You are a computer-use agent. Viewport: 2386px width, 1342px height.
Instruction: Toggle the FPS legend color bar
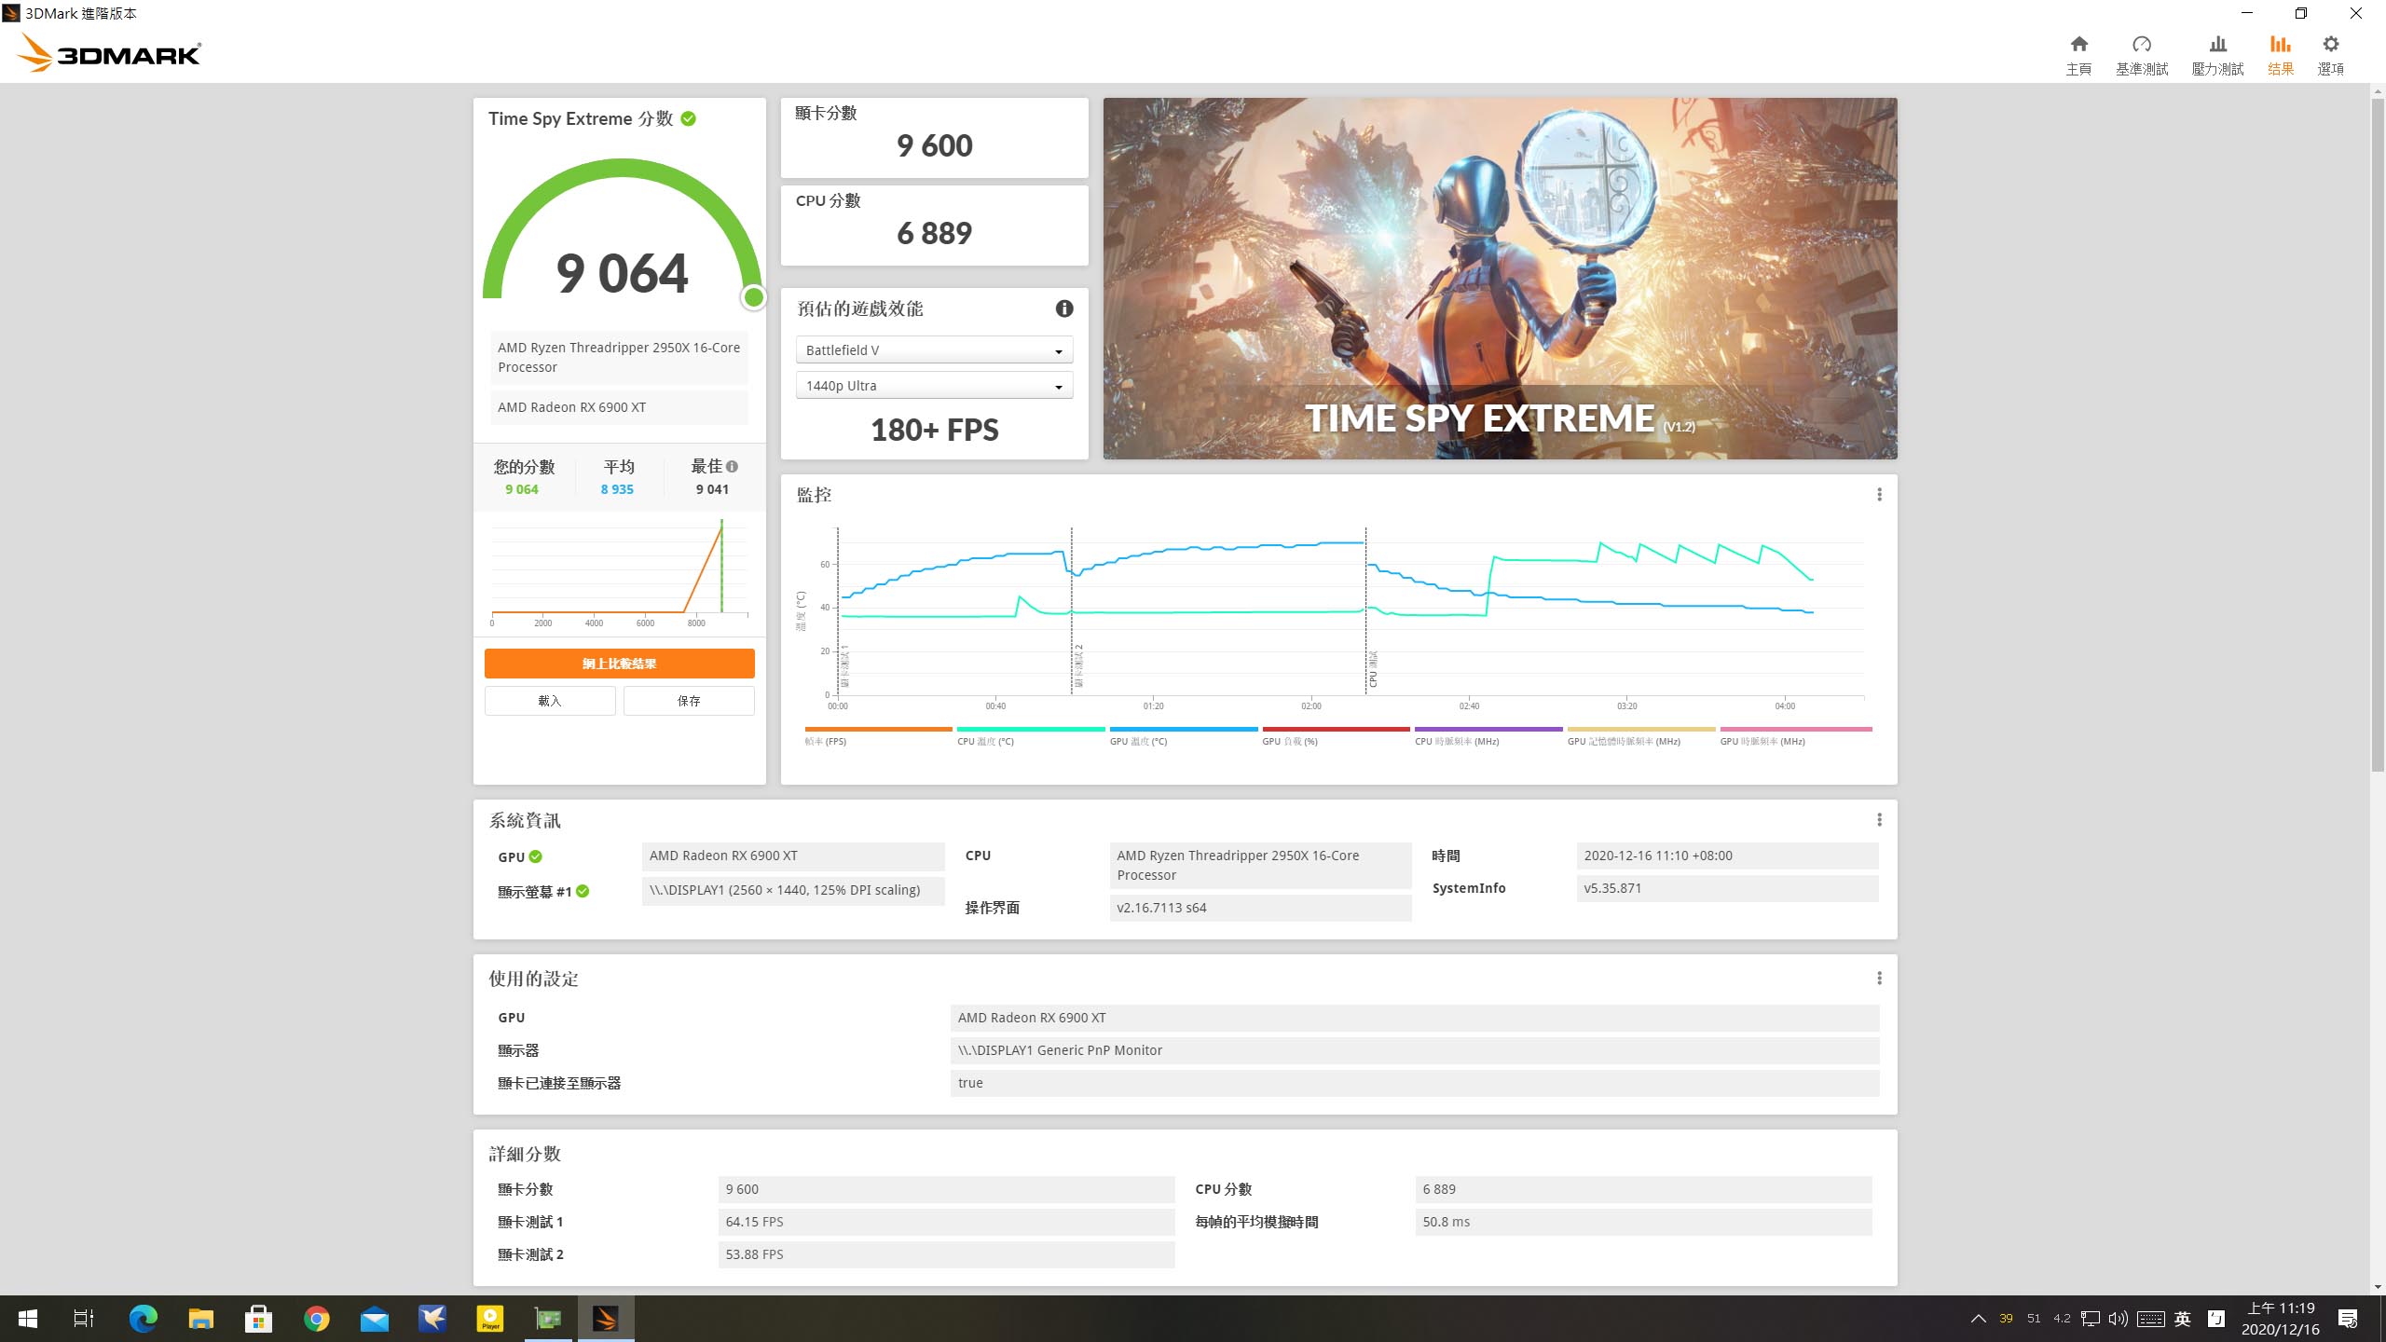tap(878, 729)
